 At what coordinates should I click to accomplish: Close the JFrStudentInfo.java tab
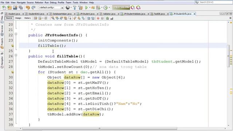[194, 14]
